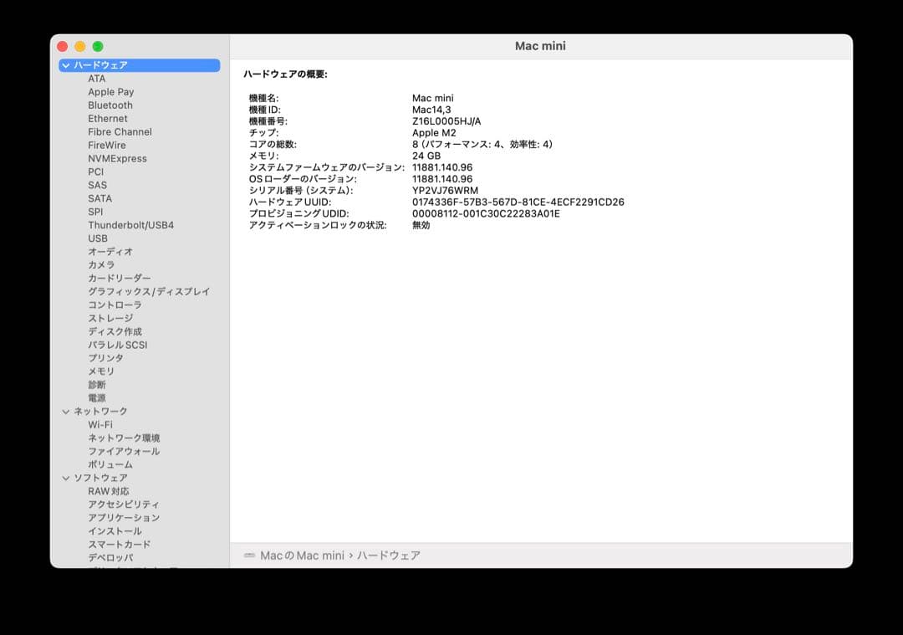Screen dimensions: 903x635
Task: Click the アクティベーションロックの状況 value 無効
Action: (421, 225)
